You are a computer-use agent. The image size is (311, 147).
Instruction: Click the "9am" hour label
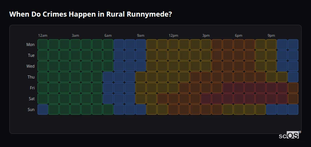point(141,36)
